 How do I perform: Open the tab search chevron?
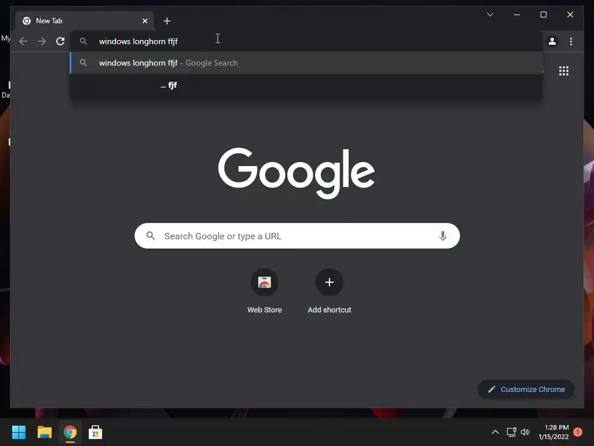490,15
